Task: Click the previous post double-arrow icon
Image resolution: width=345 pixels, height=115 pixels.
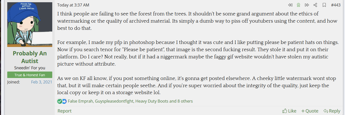Action: [290, 5]
